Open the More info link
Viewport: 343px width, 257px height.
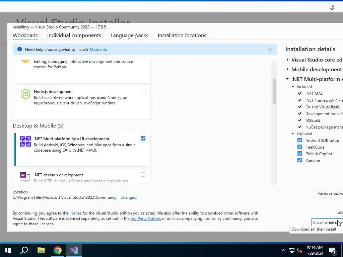98,50
